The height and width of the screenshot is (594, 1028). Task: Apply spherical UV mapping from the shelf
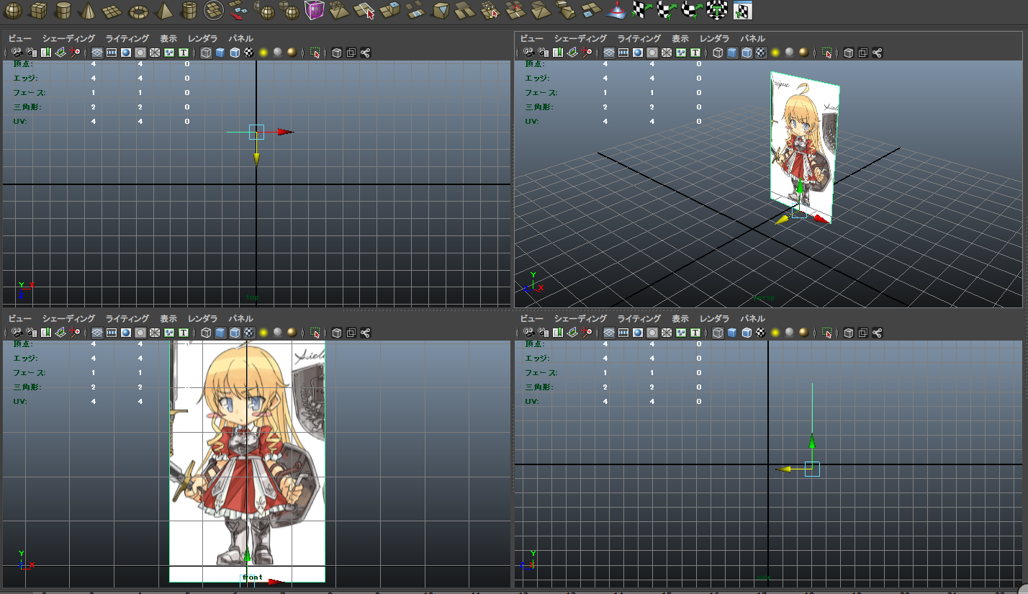(692, 10)
